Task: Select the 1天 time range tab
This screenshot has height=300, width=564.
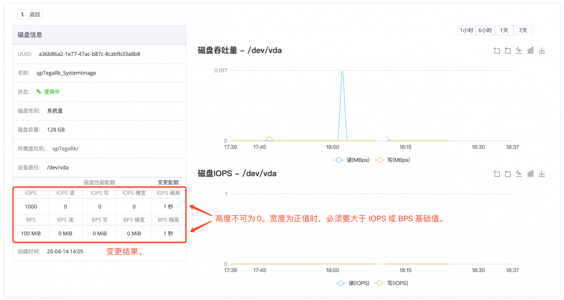Action: pos(504,30)
